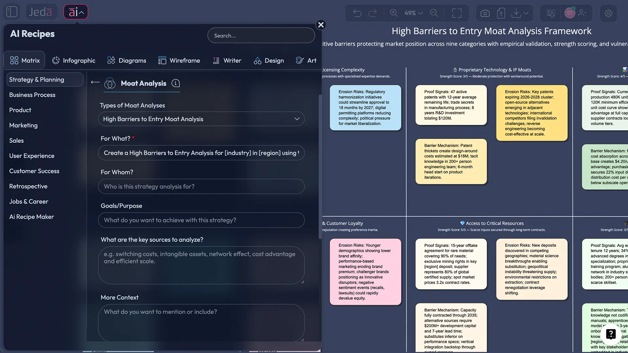The image size is (628, 353).
Task: Click the AI Recipes search field
Action: pyautogui.click(x=261, y=35)
